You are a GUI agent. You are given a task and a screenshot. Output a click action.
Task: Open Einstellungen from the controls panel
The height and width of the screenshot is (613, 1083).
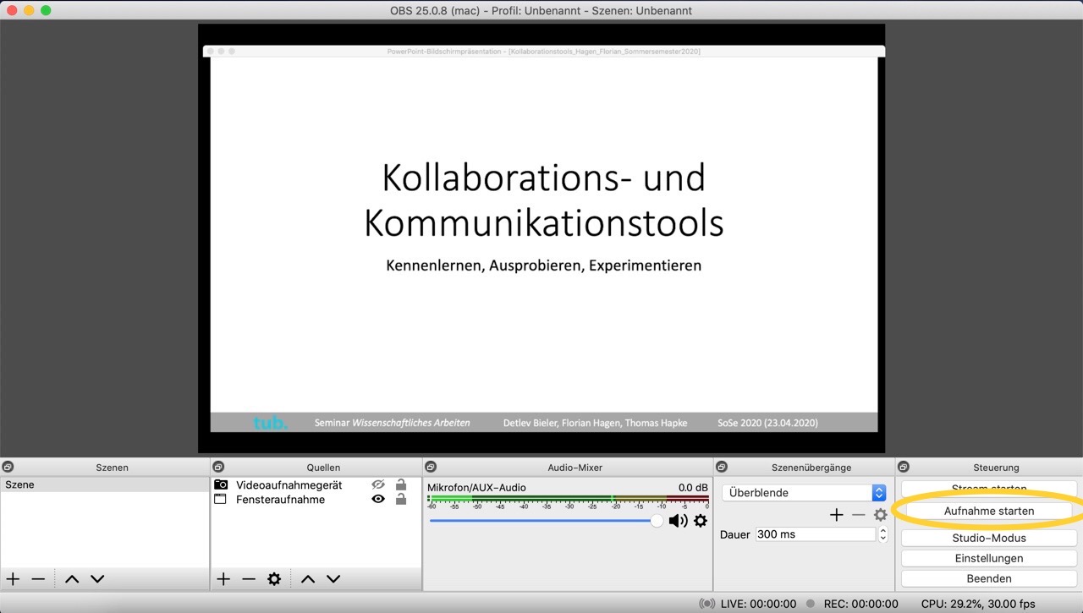[x=988, y=558]
